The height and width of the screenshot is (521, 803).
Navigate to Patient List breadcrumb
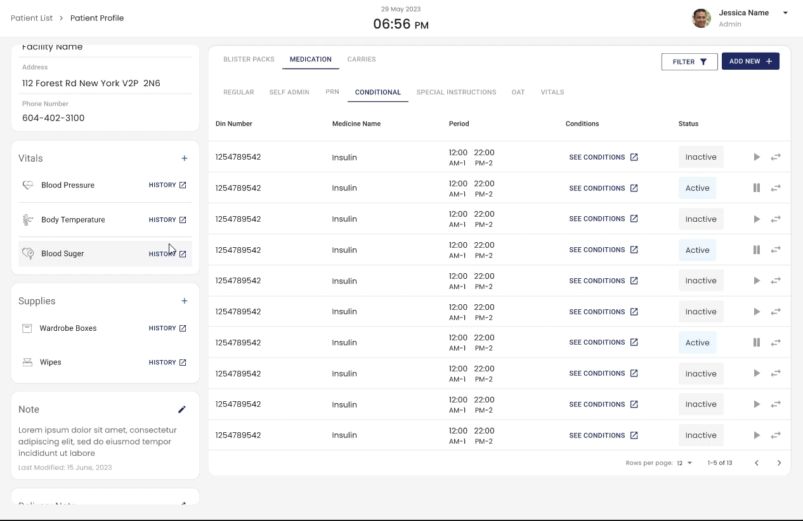pyautogui.click(x=32, y=18)
